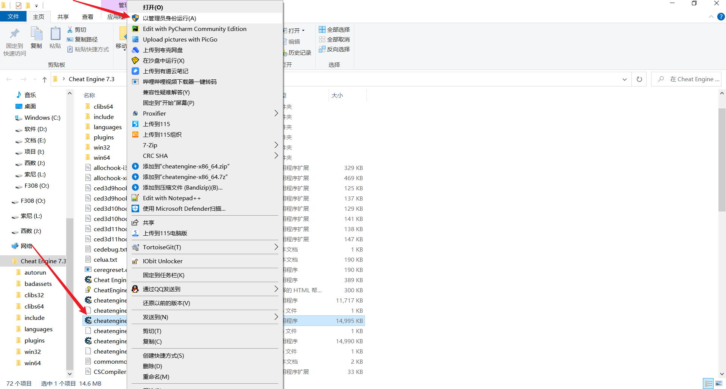Image resolution: width=726 pixels, height=389 pixels.
Task: Click the 上传到115电脑版 icon
Action: pyautogui.click(x=135, y=233)
